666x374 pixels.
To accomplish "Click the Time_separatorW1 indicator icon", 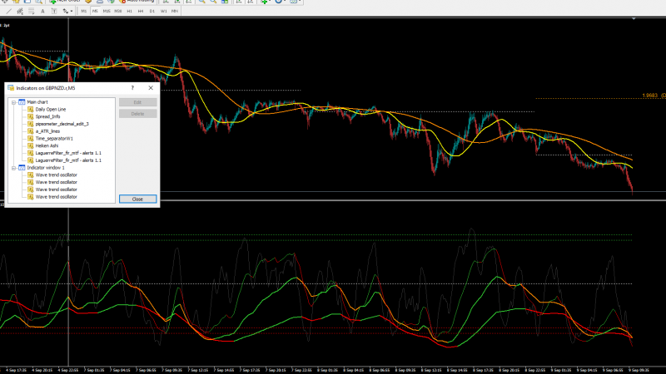I will [x=31, y=139].
